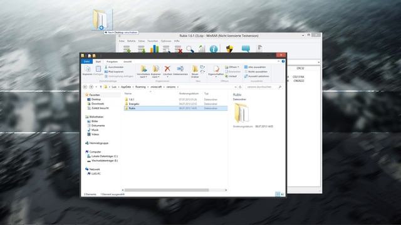The height and width of the screenshot is (225, 401).
Task: Click the Rubix folder preview thumbnail
Action: [241, 112]
